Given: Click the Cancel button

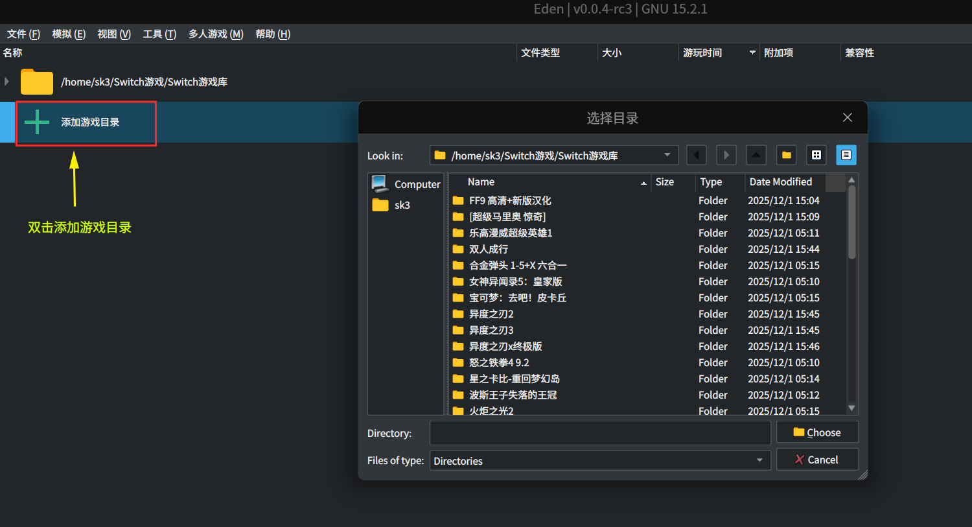Looking at the screenshot, I should click(817, 460).
